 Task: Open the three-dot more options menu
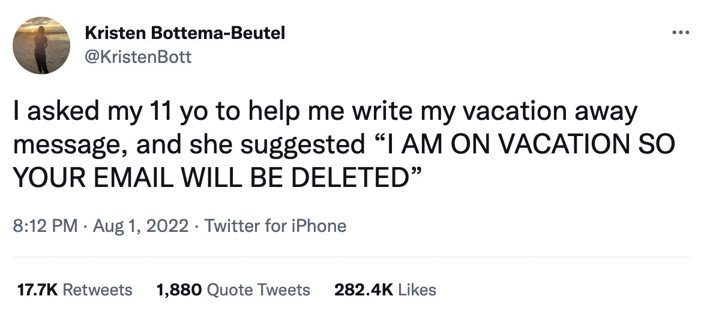point(681,32)
